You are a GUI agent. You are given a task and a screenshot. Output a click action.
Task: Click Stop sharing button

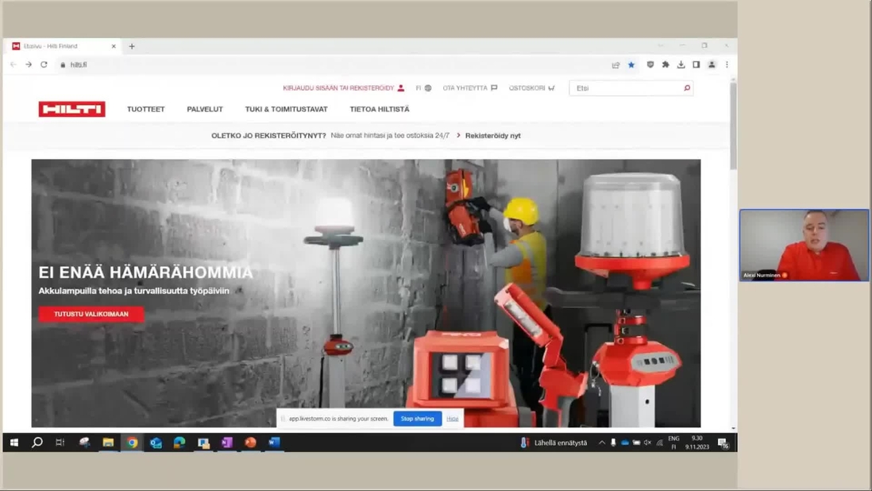click(417, 419)
